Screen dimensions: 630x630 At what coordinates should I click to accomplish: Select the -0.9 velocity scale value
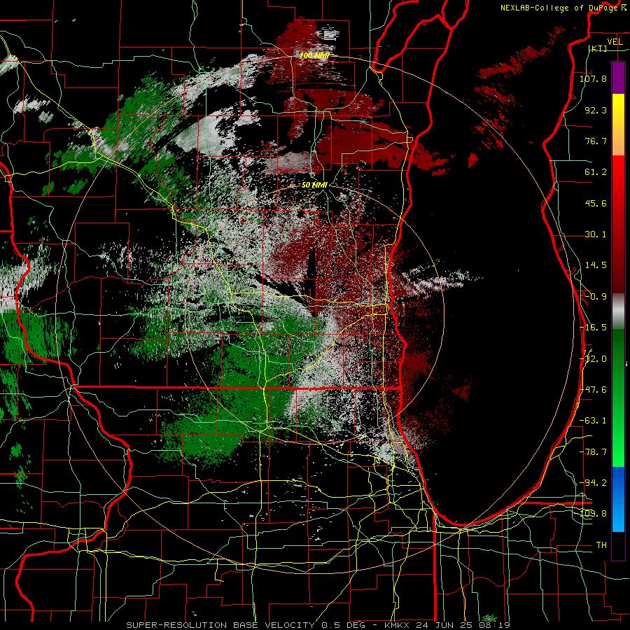(596, 297)
